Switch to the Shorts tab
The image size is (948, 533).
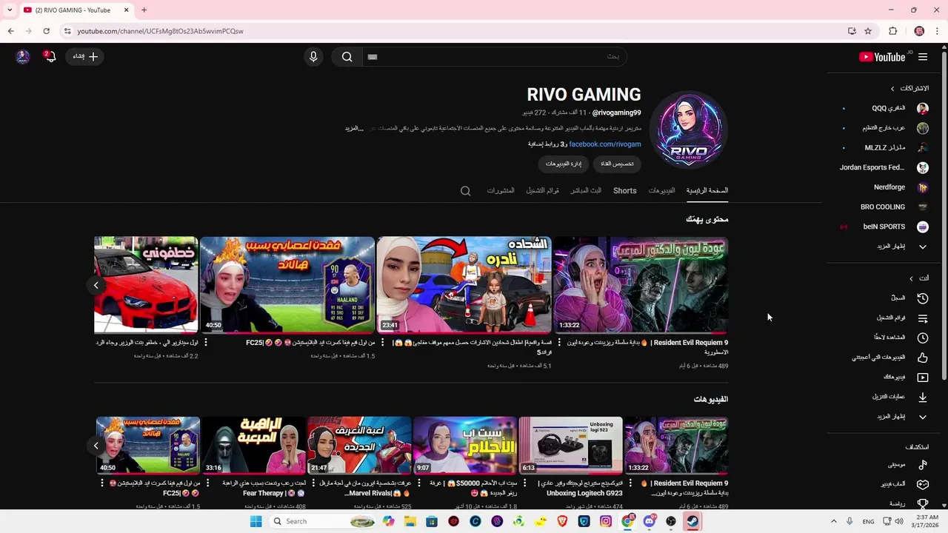tap(624, 191)
